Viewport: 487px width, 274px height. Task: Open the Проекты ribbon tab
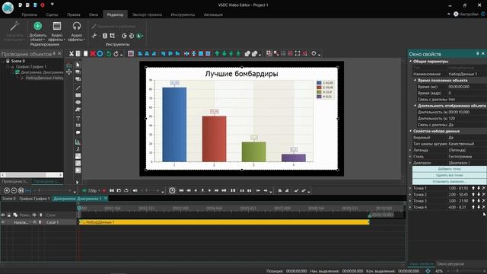[x=30, y=14]
